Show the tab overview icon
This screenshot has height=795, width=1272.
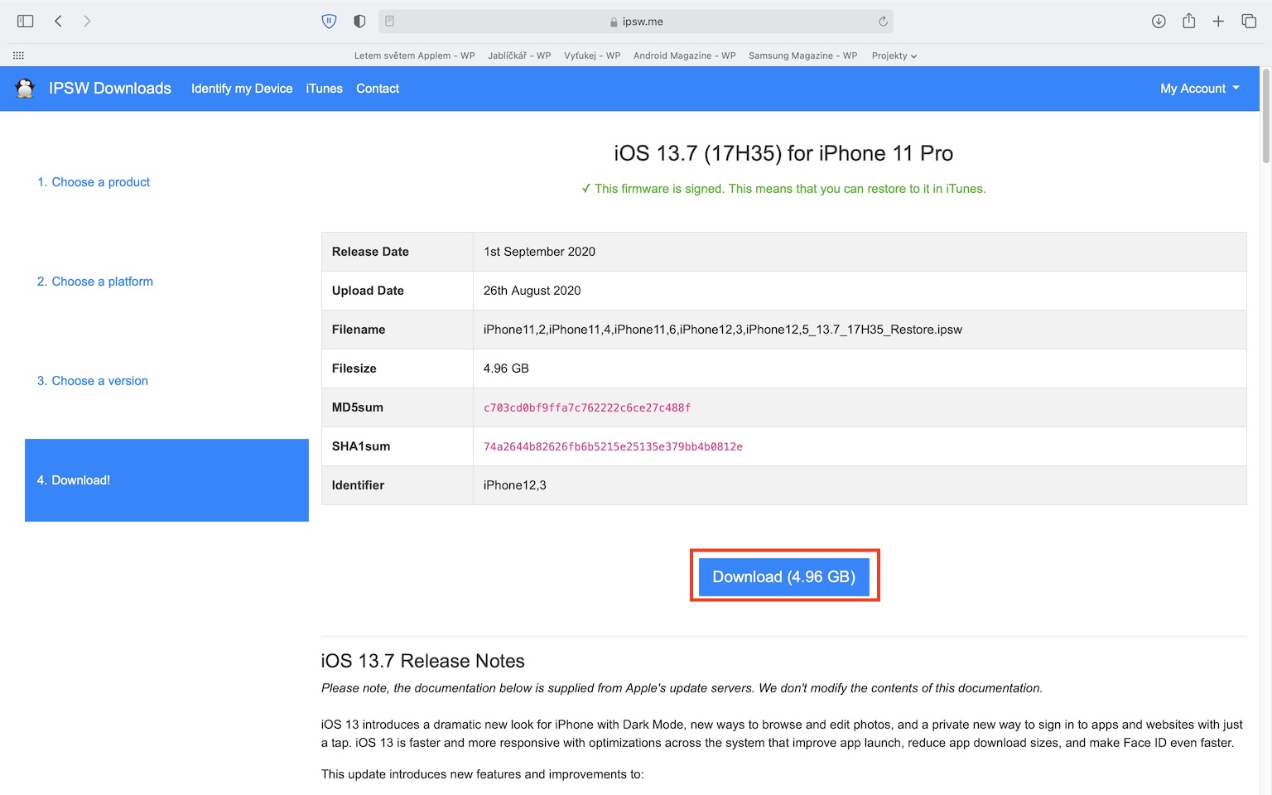coord(1249,22)
